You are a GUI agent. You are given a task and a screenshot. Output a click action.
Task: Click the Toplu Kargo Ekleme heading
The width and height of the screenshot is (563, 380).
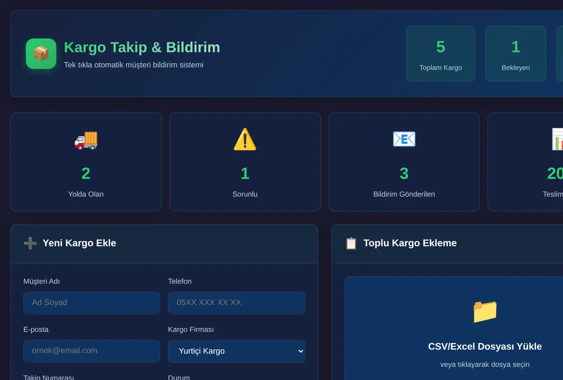pyautogui.click(x=410, y=243)
